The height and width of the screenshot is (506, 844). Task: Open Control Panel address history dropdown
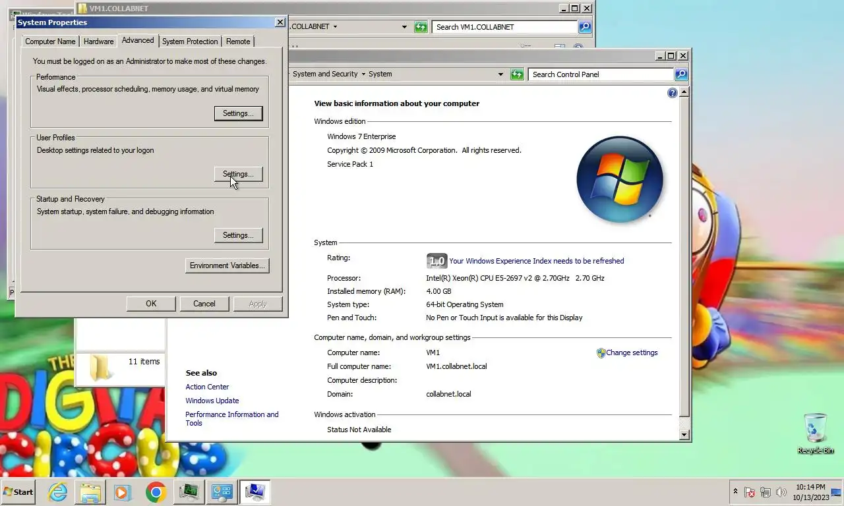tap(500, 74)
